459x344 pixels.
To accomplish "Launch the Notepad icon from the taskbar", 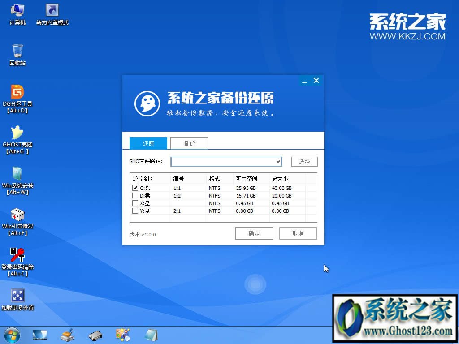I will pyautogui.click(x=151, y=335).
